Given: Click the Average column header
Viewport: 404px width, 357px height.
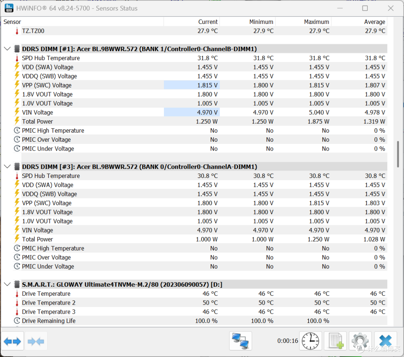Looking at the screenshot, I should [x=359, y=22].
